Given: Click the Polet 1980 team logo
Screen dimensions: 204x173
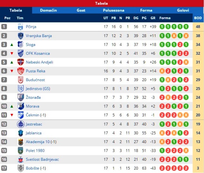Looking at the screenshot, I should [x=21, y=151].
